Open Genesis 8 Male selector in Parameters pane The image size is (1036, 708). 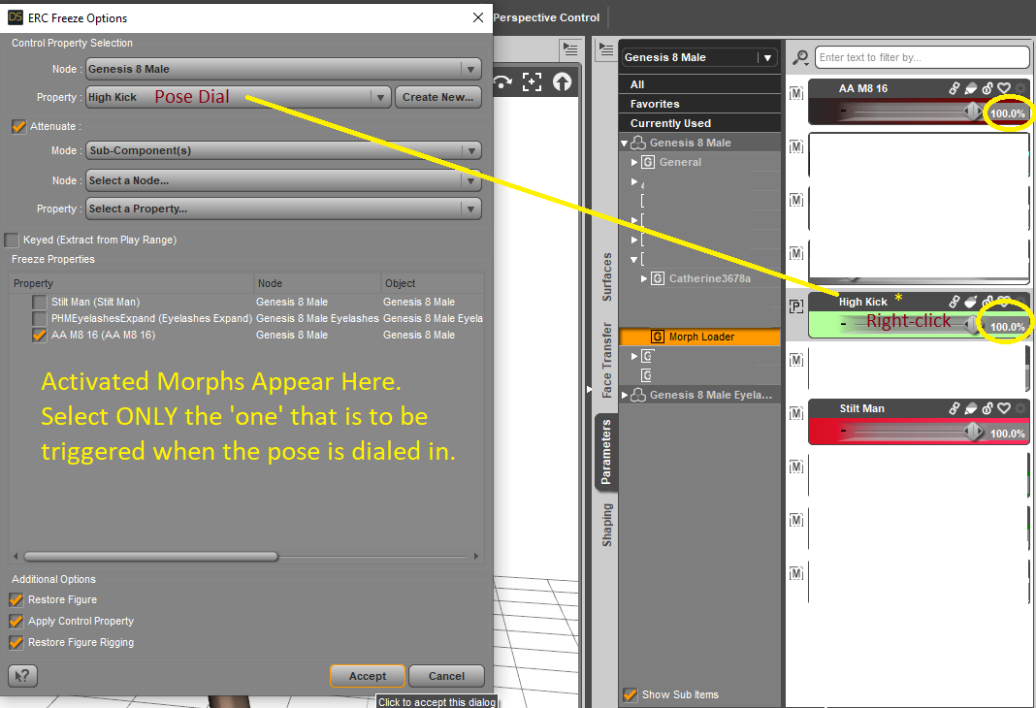[699, 57]
